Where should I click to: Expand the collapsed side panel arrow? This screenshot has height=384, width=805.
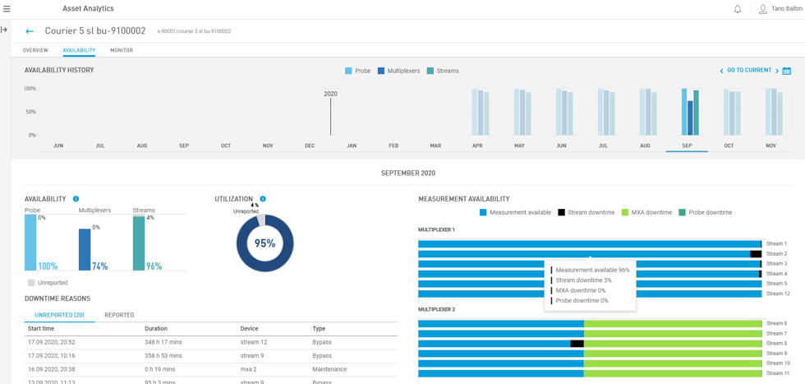(4, 30)
